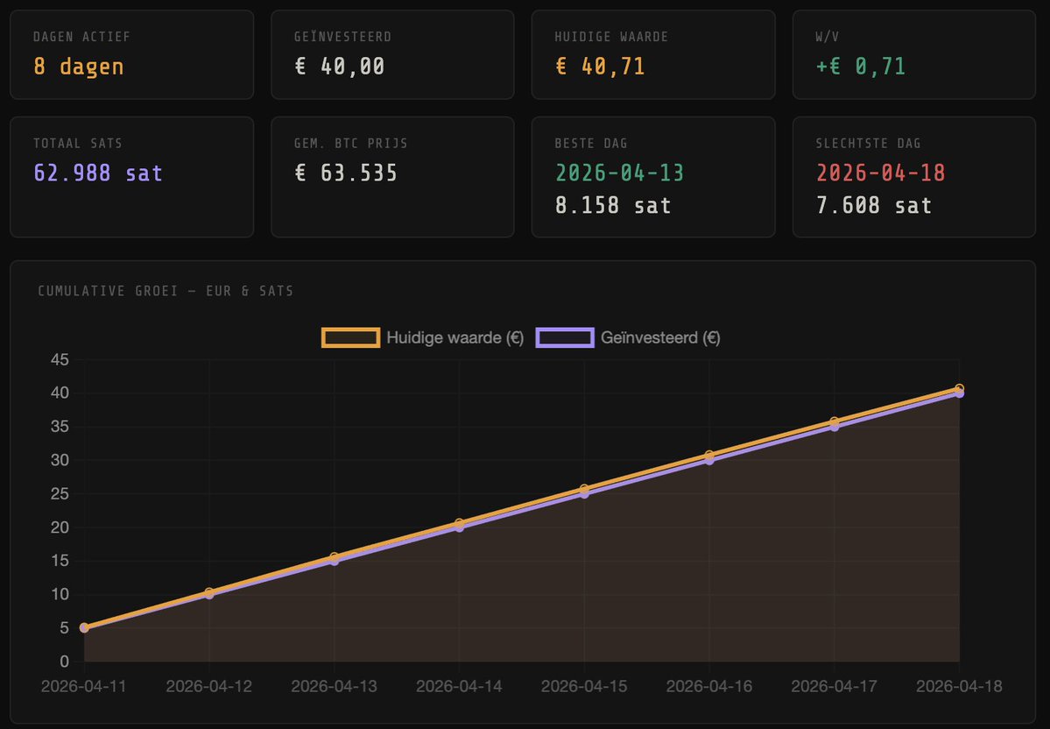Select the 7.608 sat value
The height and width of the screenshot is (729, 1050).
pos(874,205)
